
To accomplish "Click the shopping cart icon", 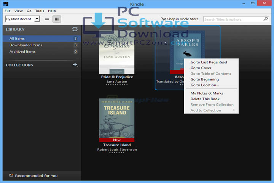I will pos(163,19).
